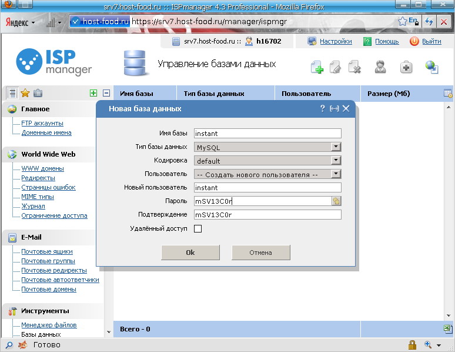The image size is (455, 352).
Task: Show the favorites star tab in sidebar
Action: [25, 93]
